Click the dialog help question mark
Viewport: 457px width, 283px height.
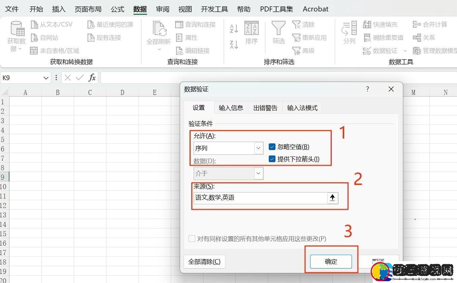[367, 89]
